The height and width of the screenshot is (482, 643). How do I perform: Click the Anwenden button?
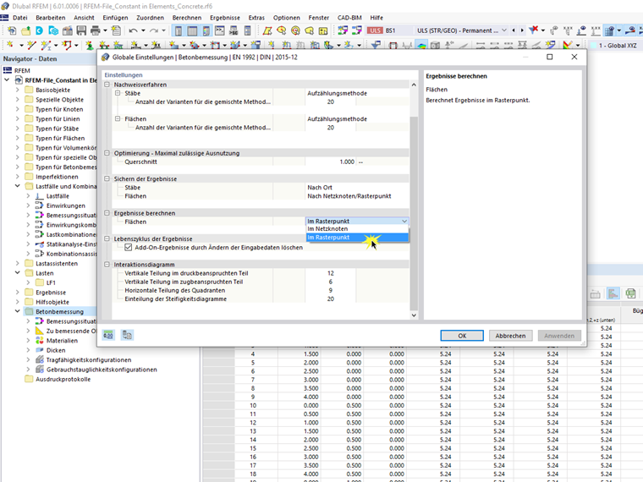tap(559, 336)
